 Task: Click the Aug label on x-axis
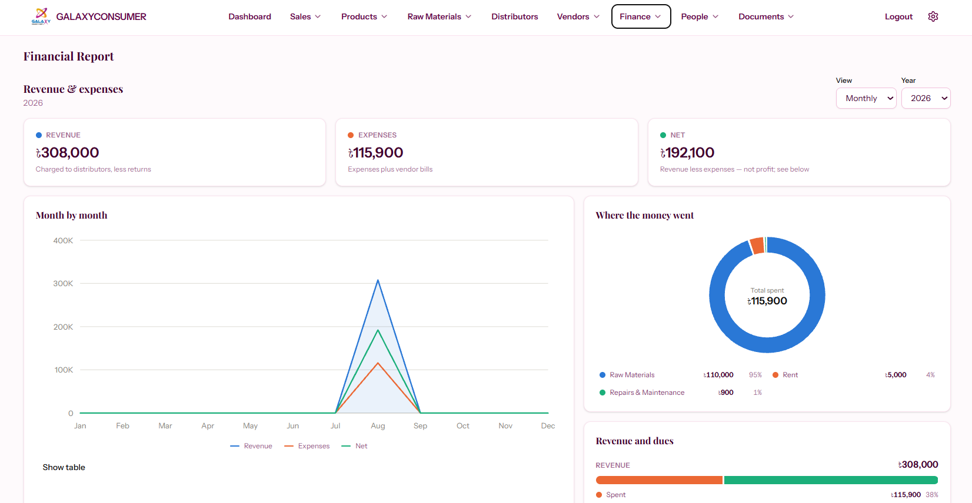point(378,426)
